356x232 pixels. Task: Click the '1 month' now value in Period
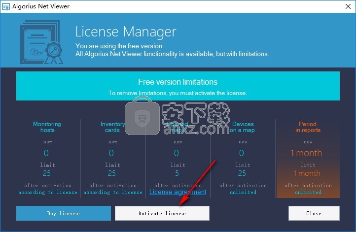[x=306, y=153]
